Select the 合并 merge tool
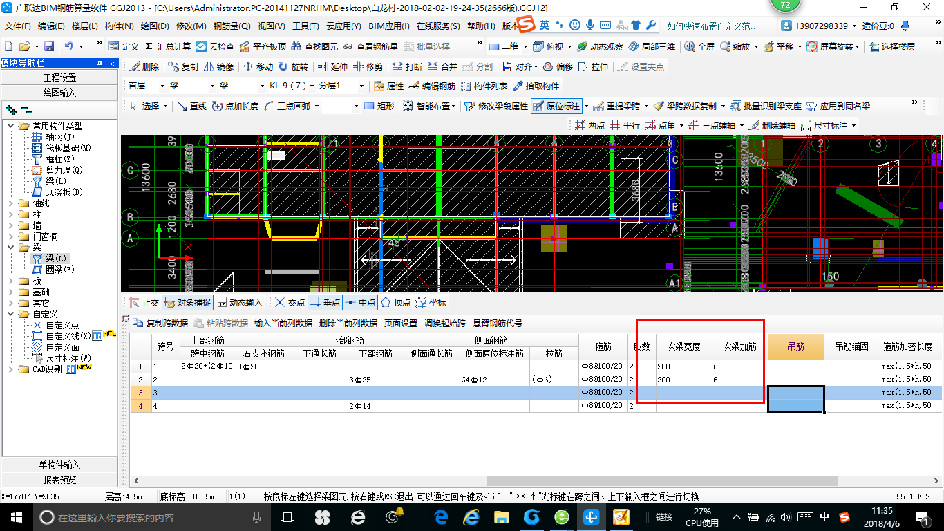Viewport: 944px width, 531px height. point(442,67)
